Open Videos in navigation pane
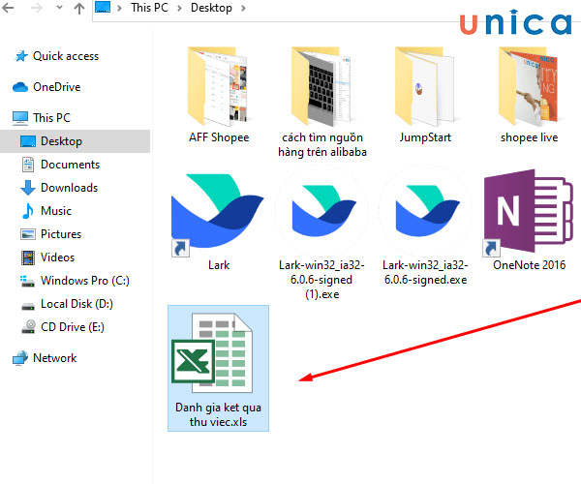This screenshot has width=581, height=484. pos(57,257)
